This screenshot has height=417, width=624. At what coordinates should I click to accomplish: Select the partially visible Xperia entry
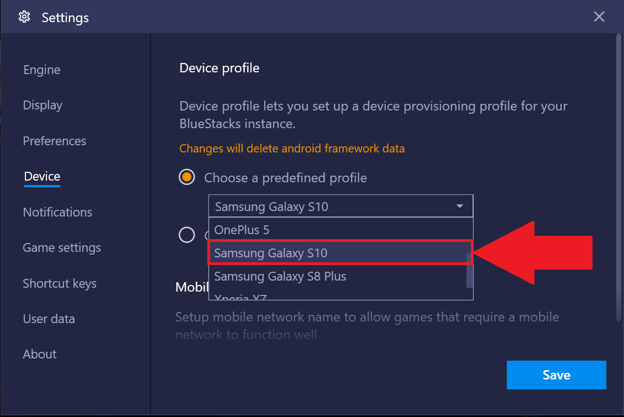338,296
